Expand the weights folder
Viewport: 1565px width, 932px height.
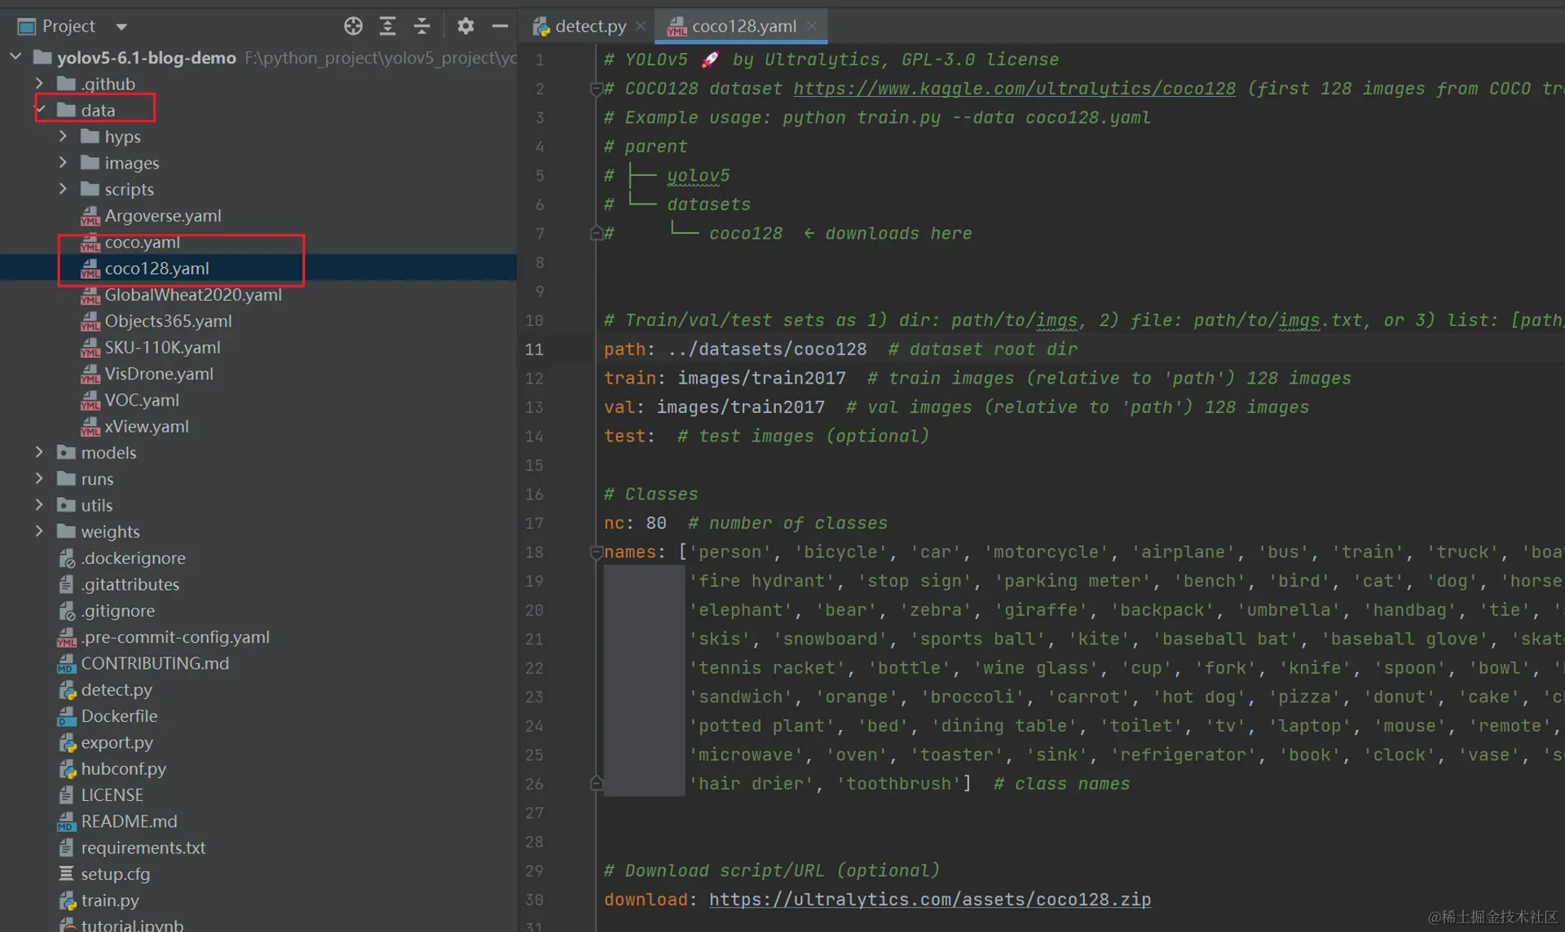(x=39, y=531)
